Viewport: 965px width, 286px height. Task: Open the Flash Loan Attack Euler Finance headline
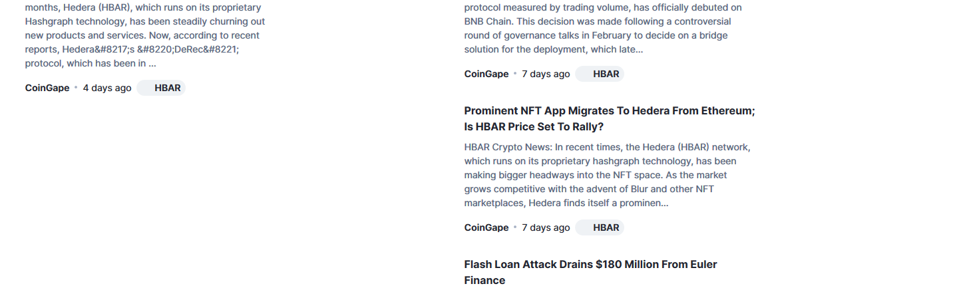point(590,272)
